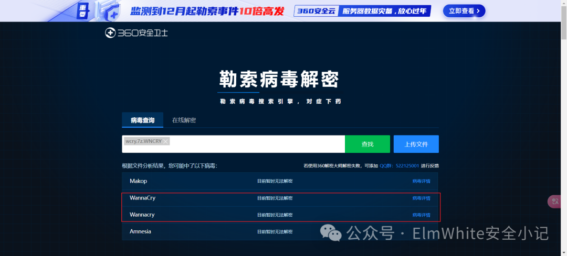The width and height of the screenshot is (567, 256).
Task: Open the QQ群: 522125001 link
Action: tap(399, 166)
